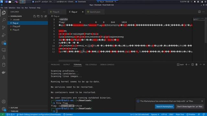Create a new file in Downloads explorer

click(x=35, y=16)
